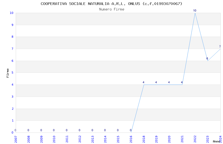Select the 2018 x-axis year label

coord(144,139)
